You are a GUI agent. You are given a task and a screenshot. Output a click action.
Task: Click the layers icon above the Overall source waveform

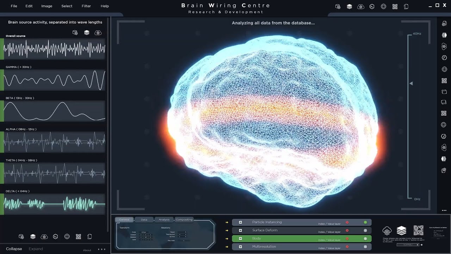click(x=87, y=32)
